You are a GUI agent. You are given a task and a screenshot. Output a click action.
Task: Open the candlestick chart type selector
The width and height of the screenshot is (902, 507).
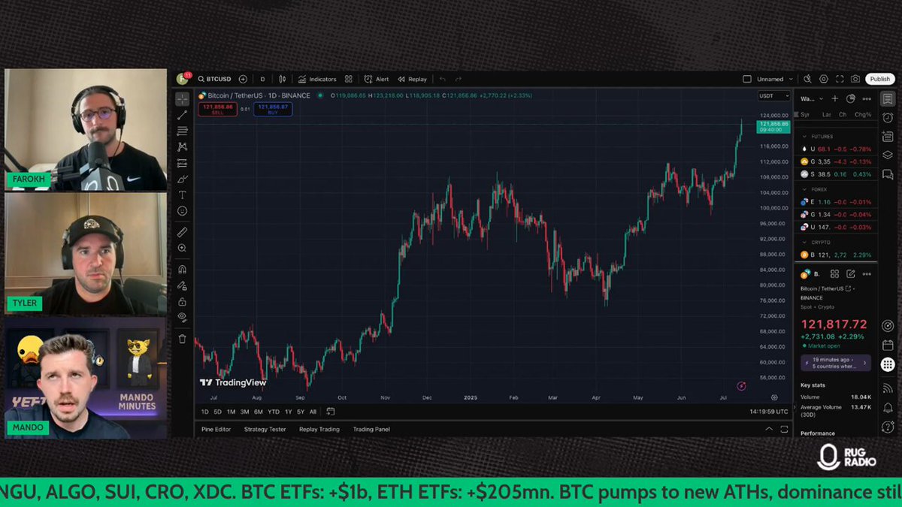click(x=283, y=79)
